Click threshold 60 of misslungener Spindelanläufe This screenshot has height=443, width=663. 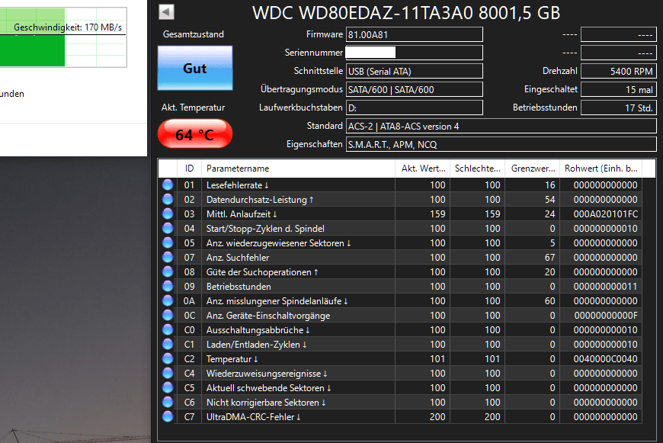[549, 301]
